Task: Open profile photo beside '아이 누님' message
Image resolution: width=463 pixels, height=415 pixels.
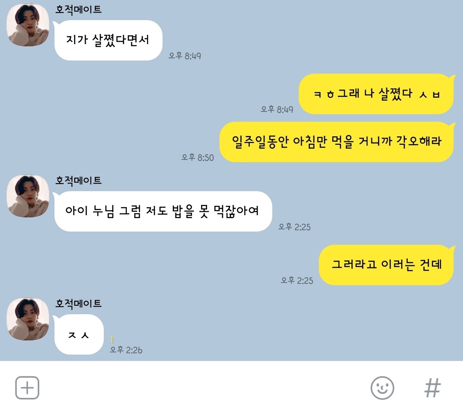Action: click(28, 196)
